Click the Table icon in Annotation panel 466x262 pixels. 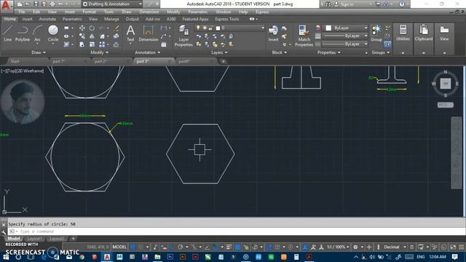163,44
